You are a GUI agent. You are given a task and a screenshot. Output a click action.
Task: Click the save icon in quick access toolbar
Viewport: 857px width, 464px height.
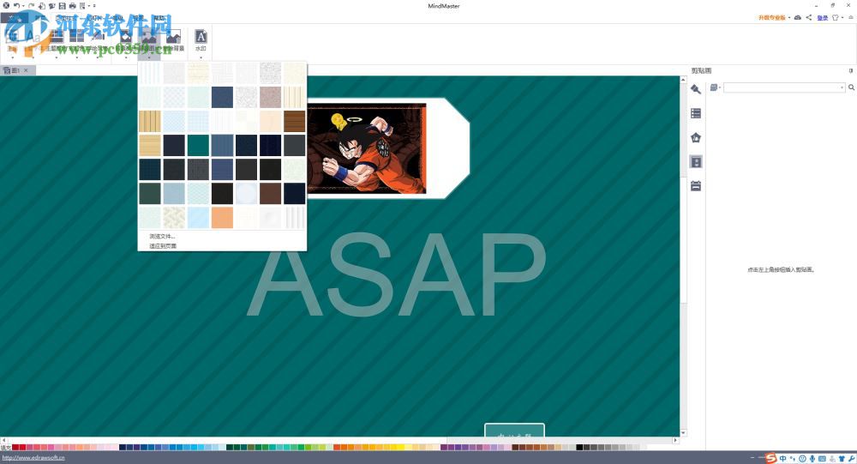tap(62, 5)
